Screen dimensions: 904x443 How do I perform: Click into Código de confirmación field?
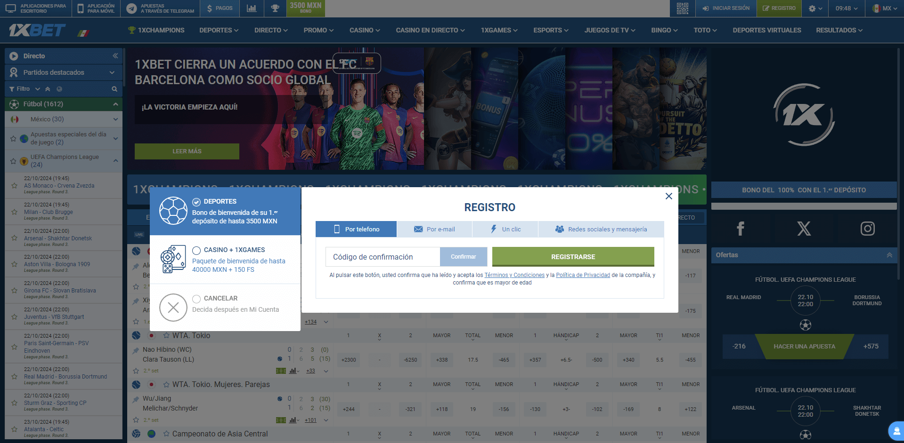tap(383, 257)
